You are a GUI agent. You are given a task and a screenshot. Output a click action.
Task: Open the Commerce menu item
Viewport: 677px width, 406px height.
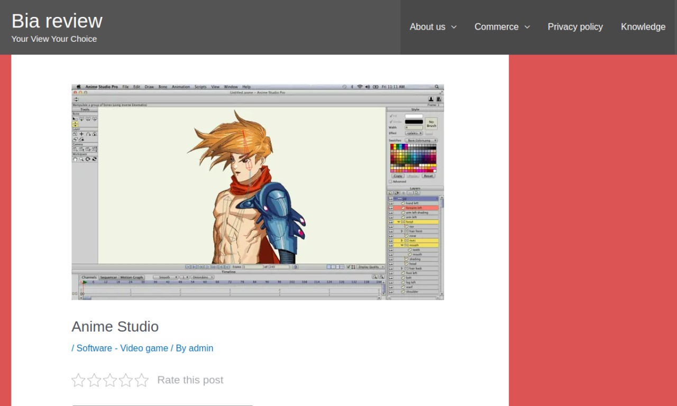pyautogui.click(x=496, y=26)
